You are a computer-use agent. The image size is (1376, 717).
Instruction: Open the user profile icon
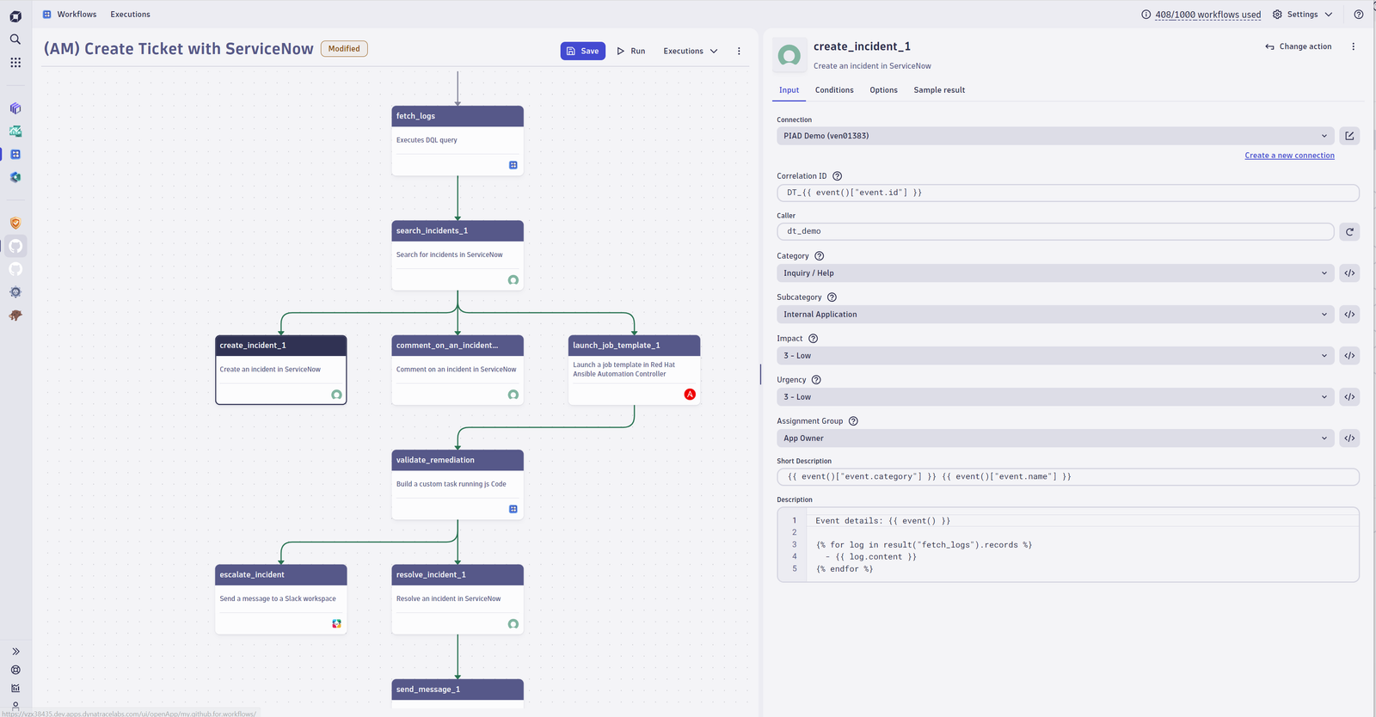coord(15,706)
